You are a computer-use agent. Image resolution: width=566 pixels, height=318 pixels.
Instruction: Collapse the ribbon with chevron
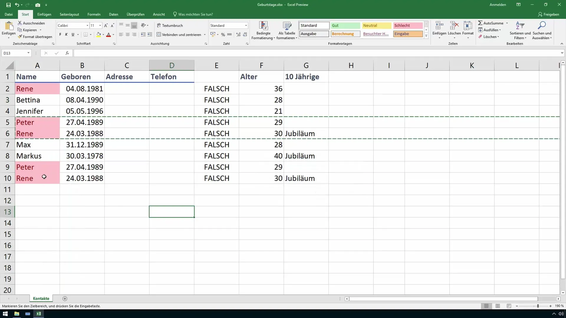click(562, 44)
